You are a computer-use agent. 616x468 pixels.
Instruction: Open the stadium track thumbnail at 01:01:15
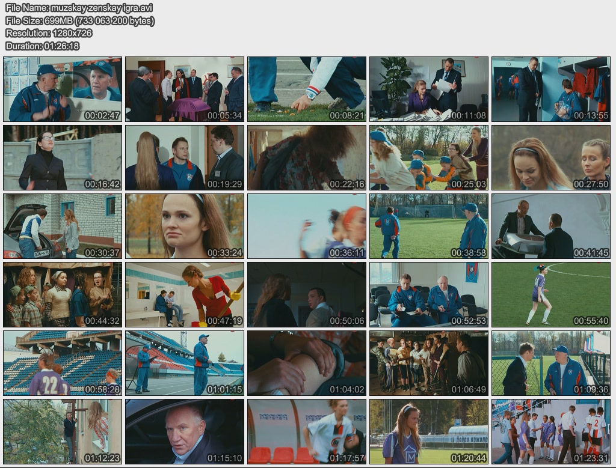tap(185, 363)
